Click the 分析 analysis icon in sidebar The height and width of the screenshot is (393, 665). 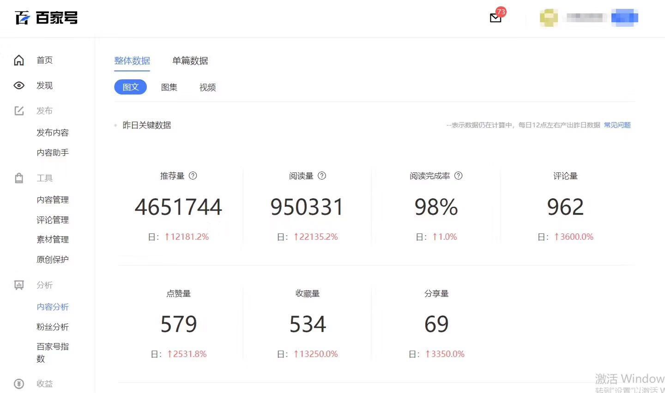pos(18,285)
